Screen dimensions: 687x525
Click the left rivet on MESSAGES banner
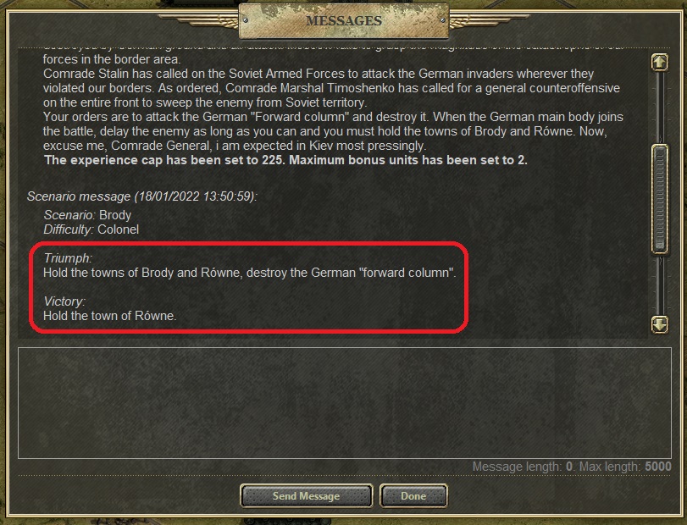click(x=246, y=20)
